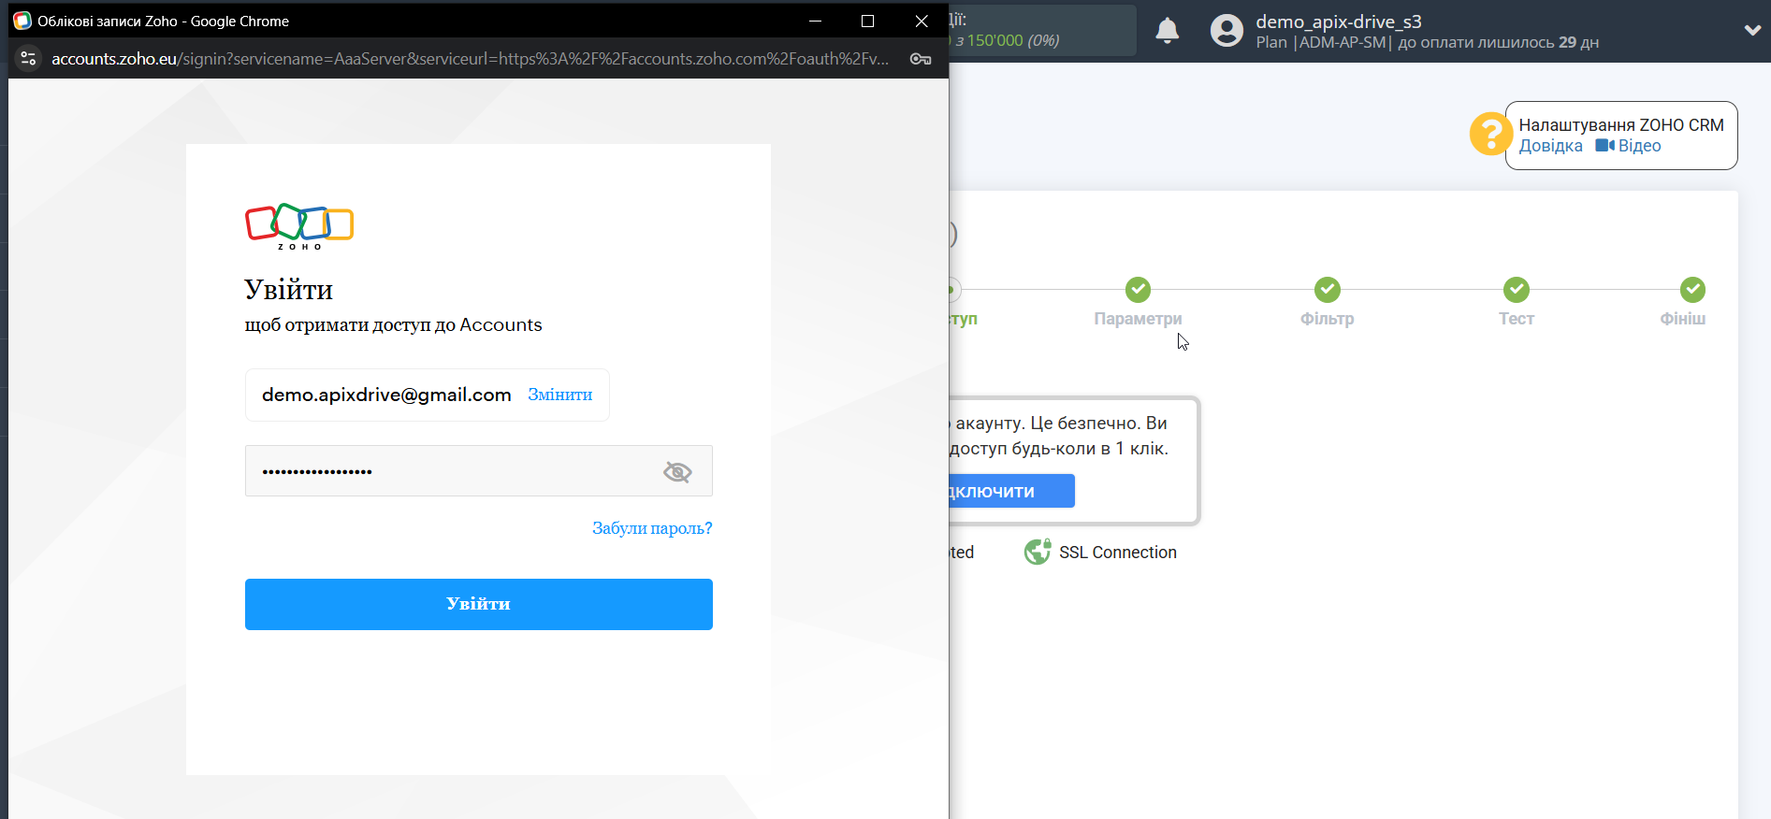Click the 150'000 (0%) actions counter
Screen dimensions: 1771x819
click(1013, 40)
